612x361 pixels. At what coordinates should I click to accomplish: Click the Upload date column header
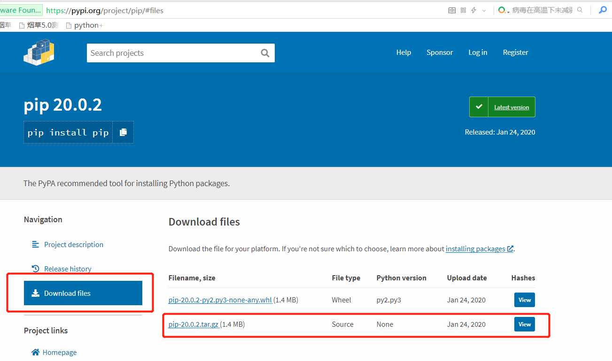[x=467, y=278]
